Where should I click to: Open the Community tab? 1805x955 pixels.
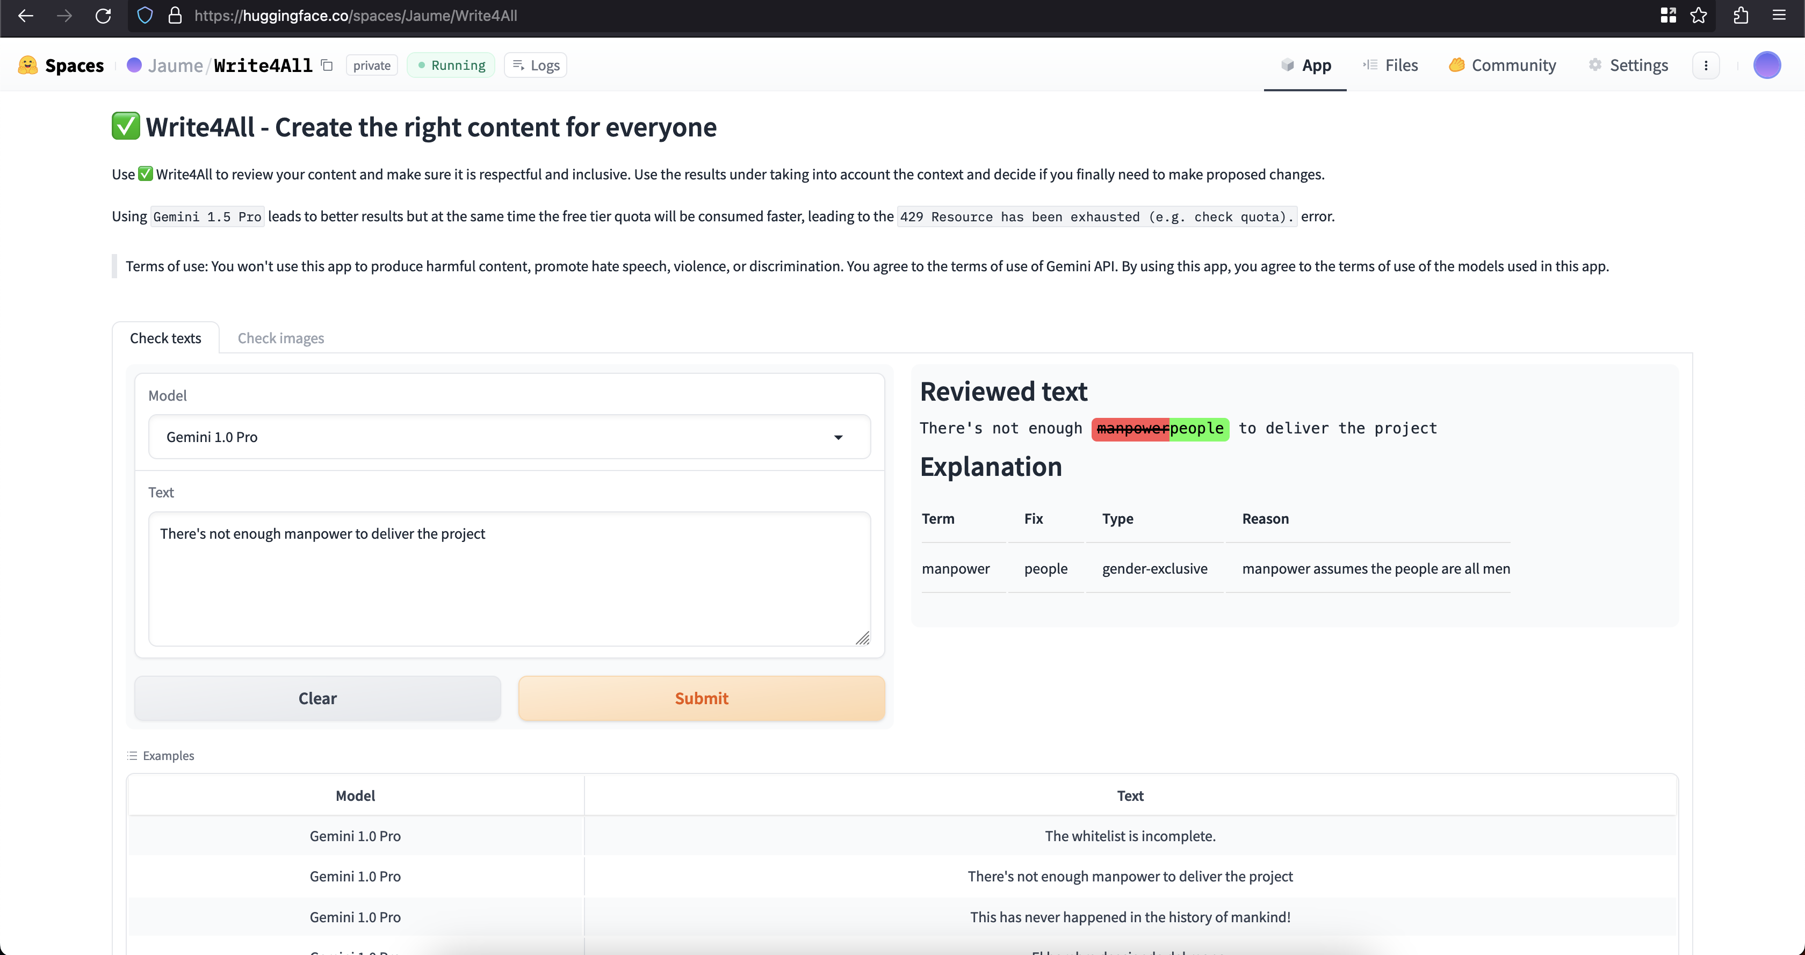click(x=1503, y=65)
